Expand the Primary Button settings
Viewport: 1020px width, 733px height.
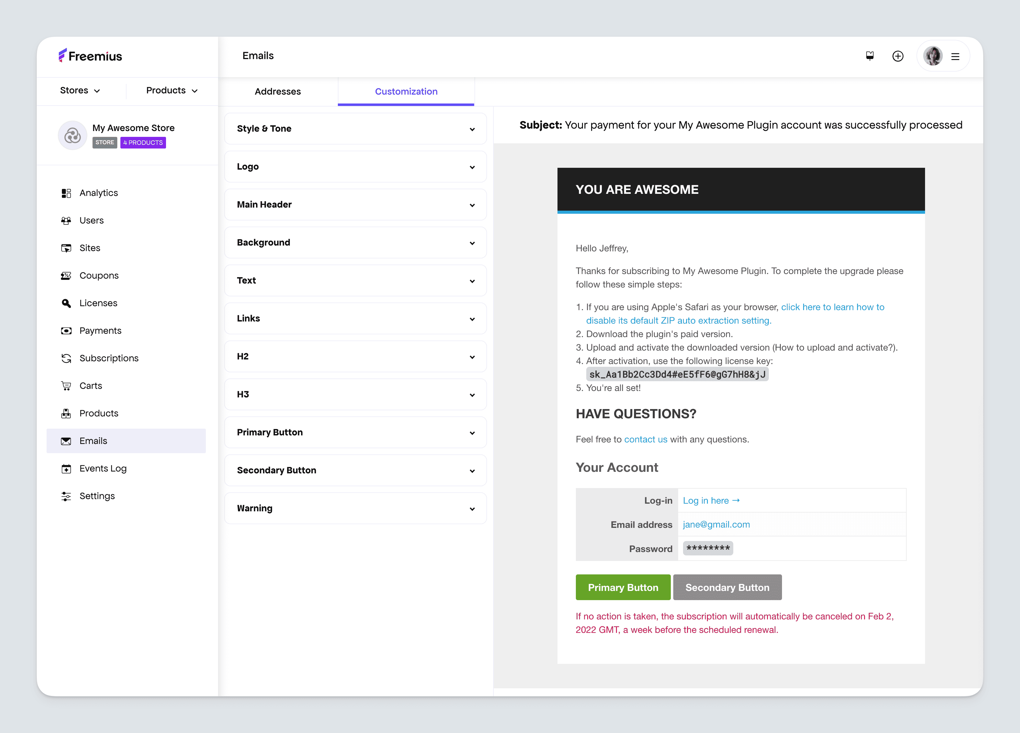pos(355,432)
